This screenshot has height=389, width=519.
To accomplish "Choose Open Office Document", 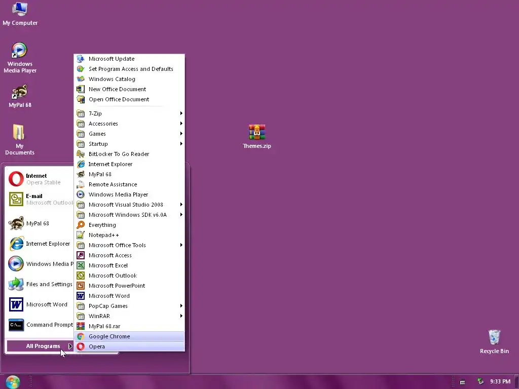I will click(129, 99).
